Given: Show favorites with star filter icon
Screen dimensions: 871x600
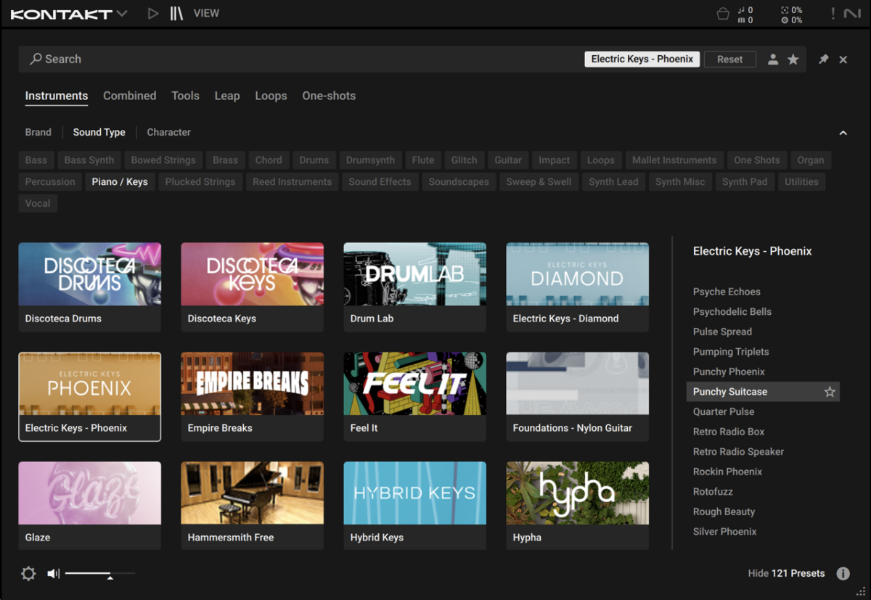Looking at the screenshot, I should tap(793, 59).
